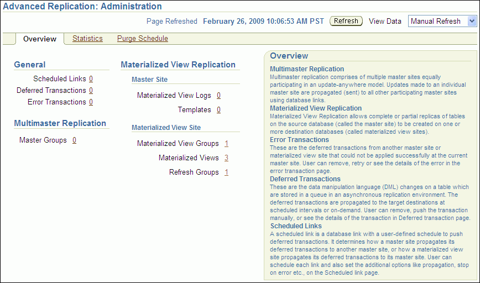Switch to the Statistics tab
This screenshot has width=480, height=283.
pyautogui.click(x=87, y=39)
